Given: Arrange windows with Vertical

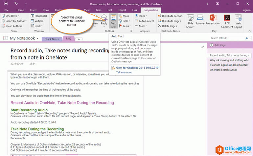Looking at the screenshot, I should click(37, 21).
